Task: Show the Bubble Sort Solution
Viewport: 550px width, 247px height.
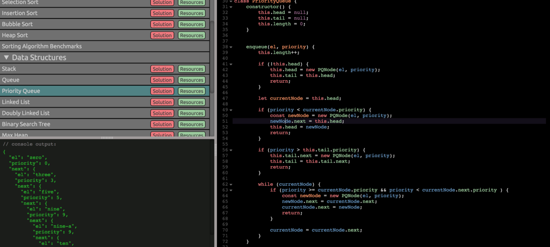Action: pos(162,24)
